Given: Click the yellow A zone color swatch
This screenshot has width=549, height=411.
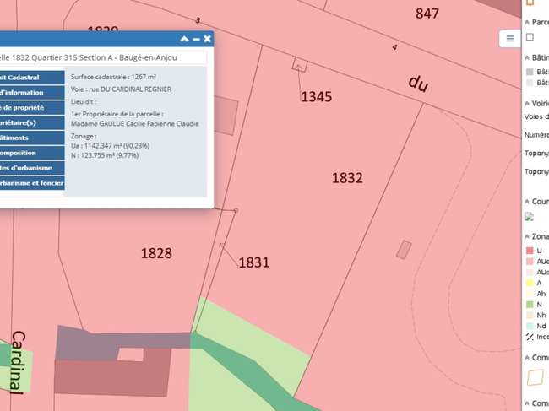Looking at the screenshot, I should (x=530, y=283).
